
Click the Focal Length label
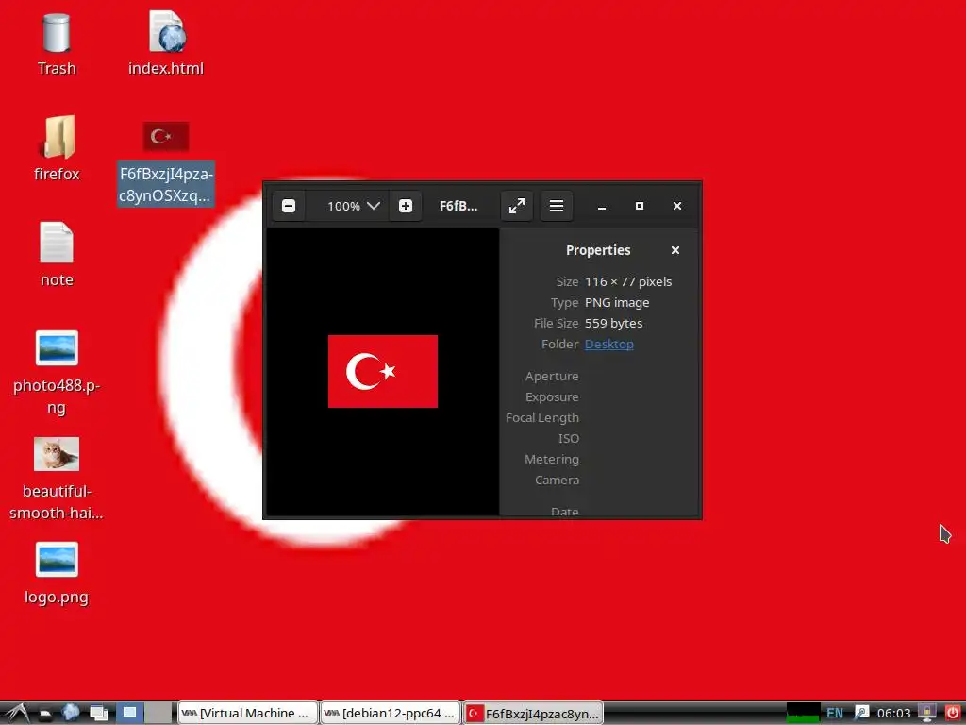542,417
